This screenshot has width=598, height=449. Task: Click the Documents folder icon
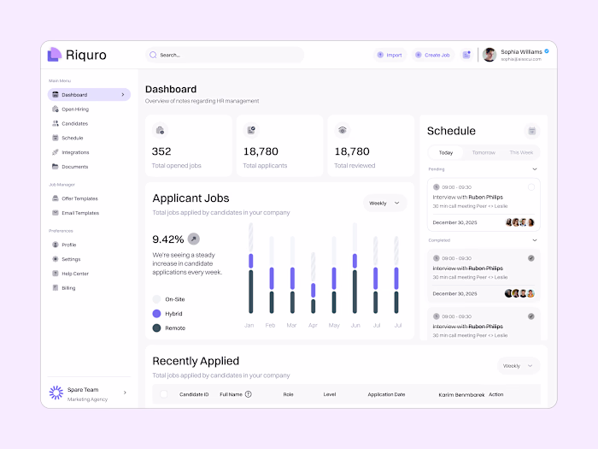56,167
